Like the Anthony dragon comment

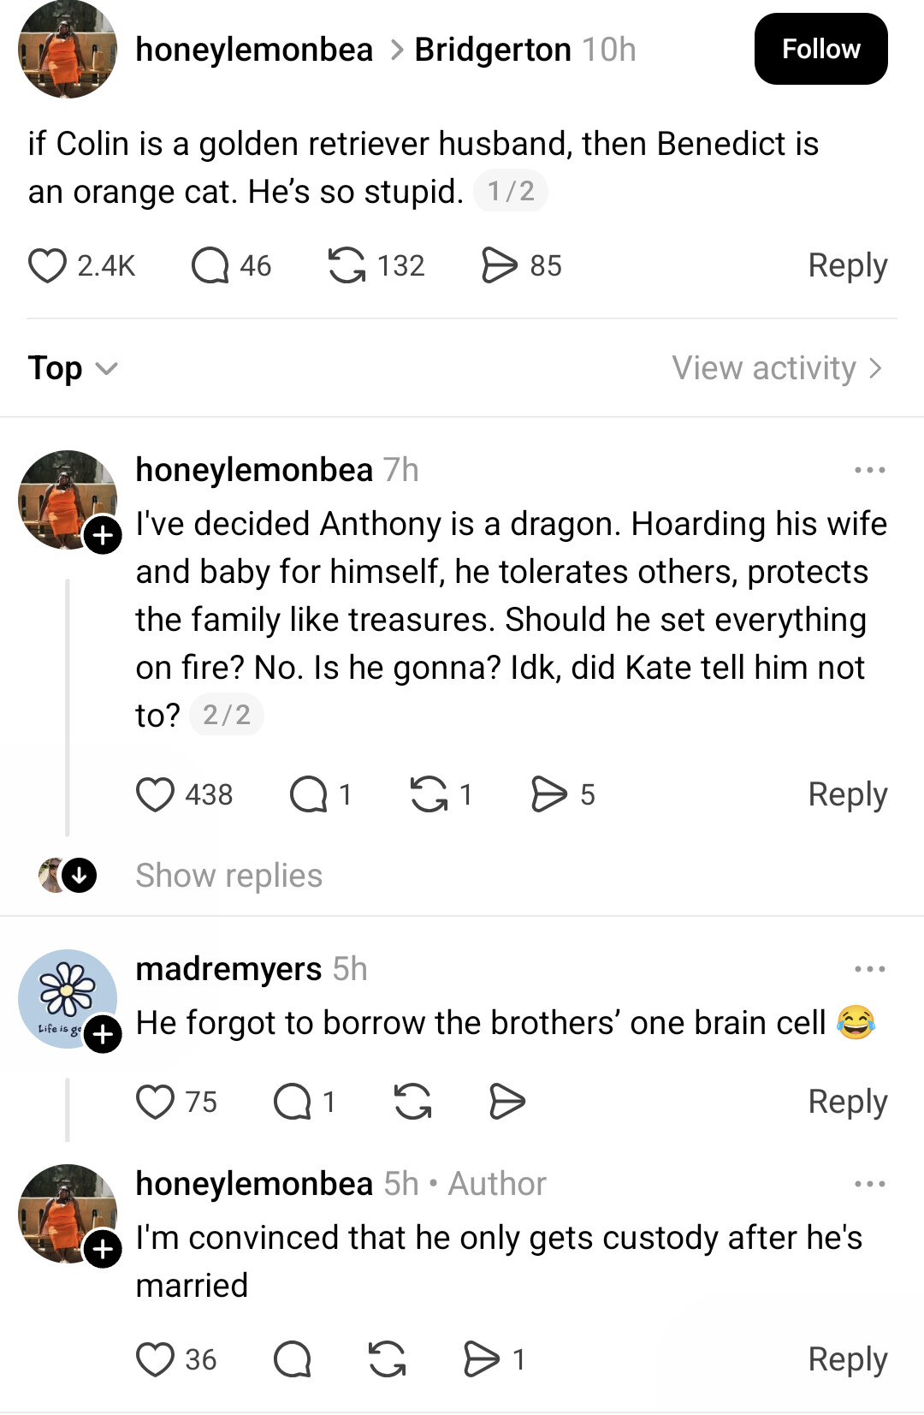[156, 794]
